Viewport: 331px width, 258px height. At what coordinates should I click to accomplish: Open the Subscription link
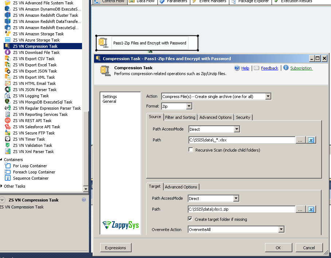pyautogui.click(x=301, y=68)
